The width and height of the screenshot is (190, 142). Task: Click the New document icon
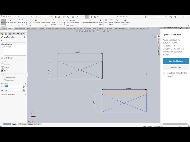tap(59, 17)
